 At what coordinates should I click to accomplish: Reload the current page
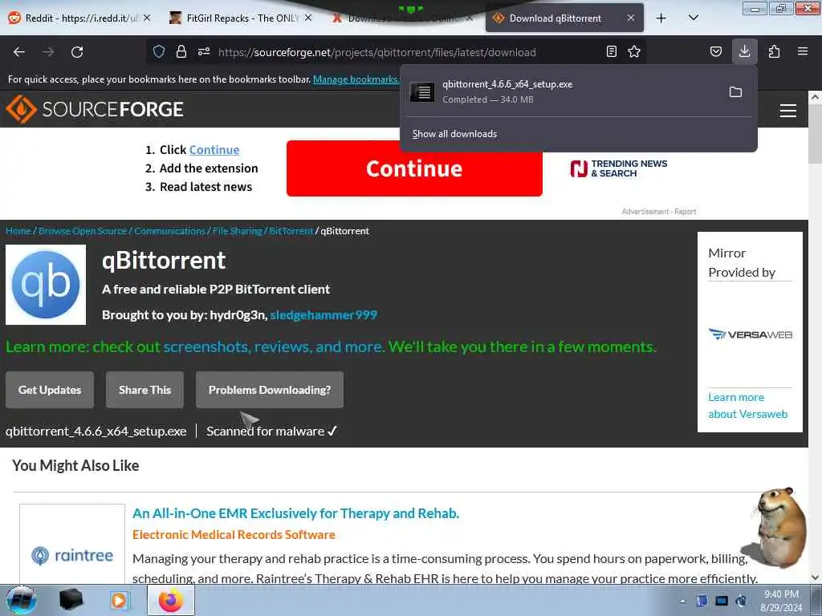[x=77, y=52]
